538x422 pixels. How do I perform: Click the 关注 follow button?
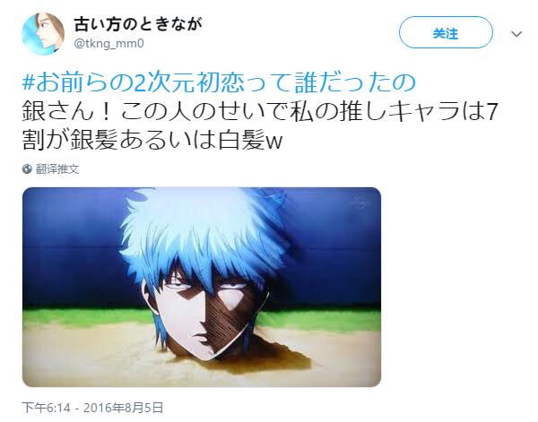point(446,33)
